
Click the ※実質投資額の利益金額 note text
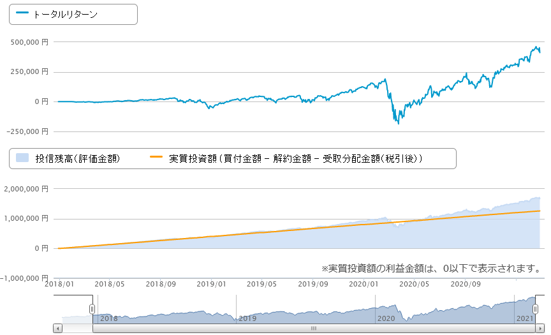tap(432, 269)
